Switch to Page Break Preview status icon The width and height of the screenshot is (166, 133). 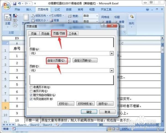pos(118,129)
